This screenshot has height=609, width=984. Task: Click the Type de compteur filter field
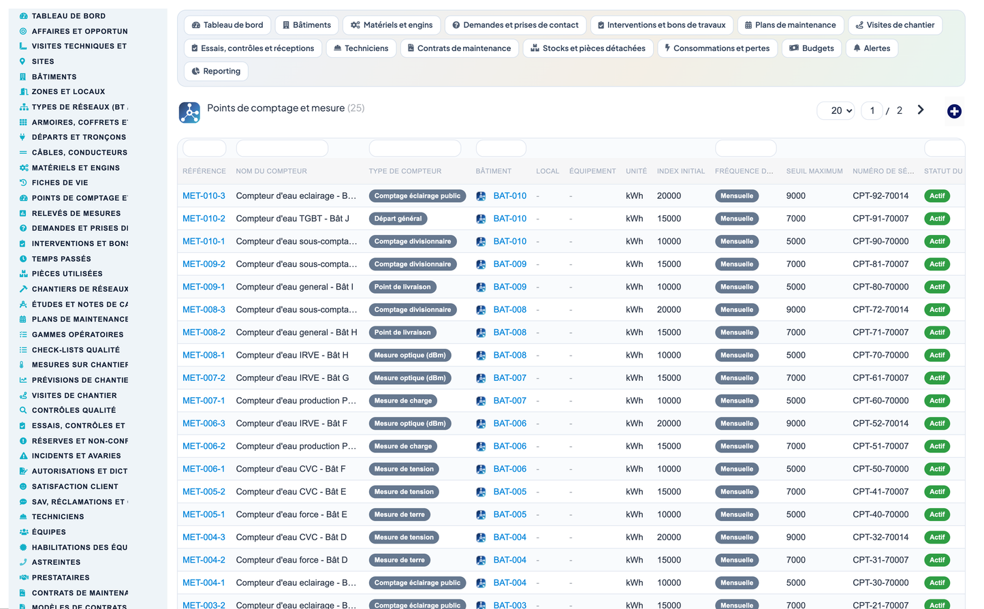point(415,148)
